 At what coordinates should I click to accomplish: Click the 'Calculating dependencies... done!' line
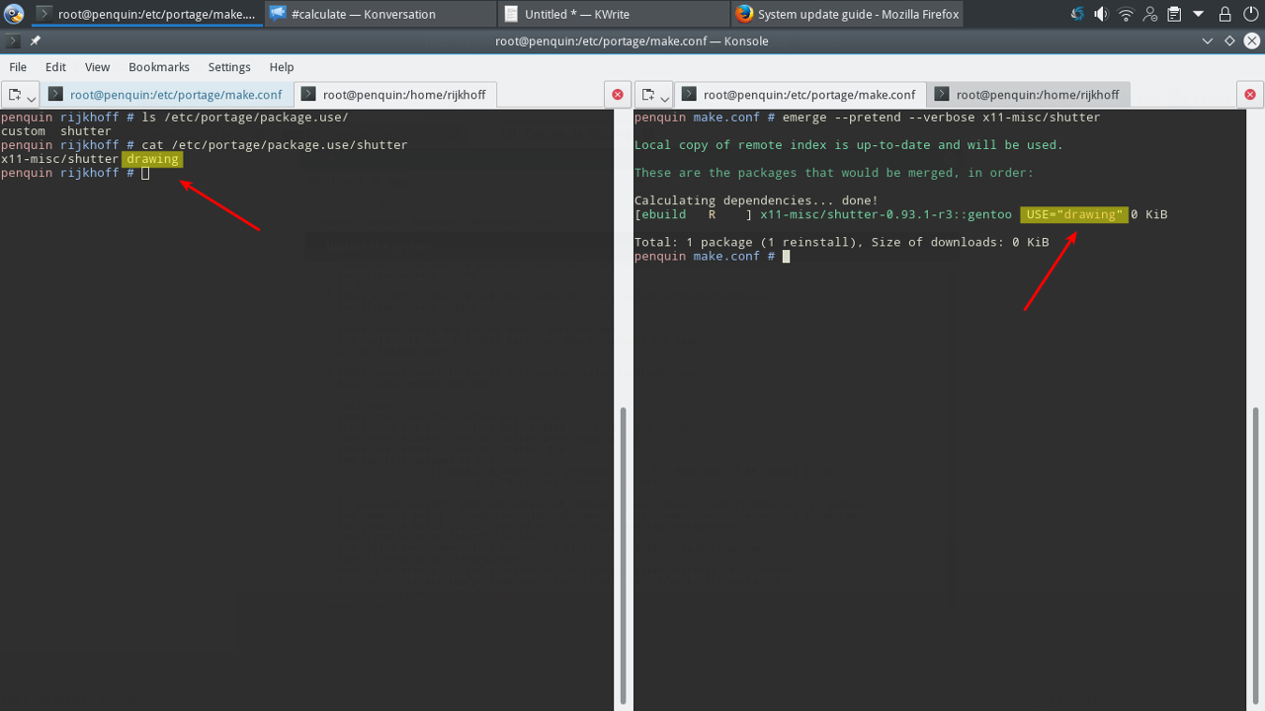756,200
